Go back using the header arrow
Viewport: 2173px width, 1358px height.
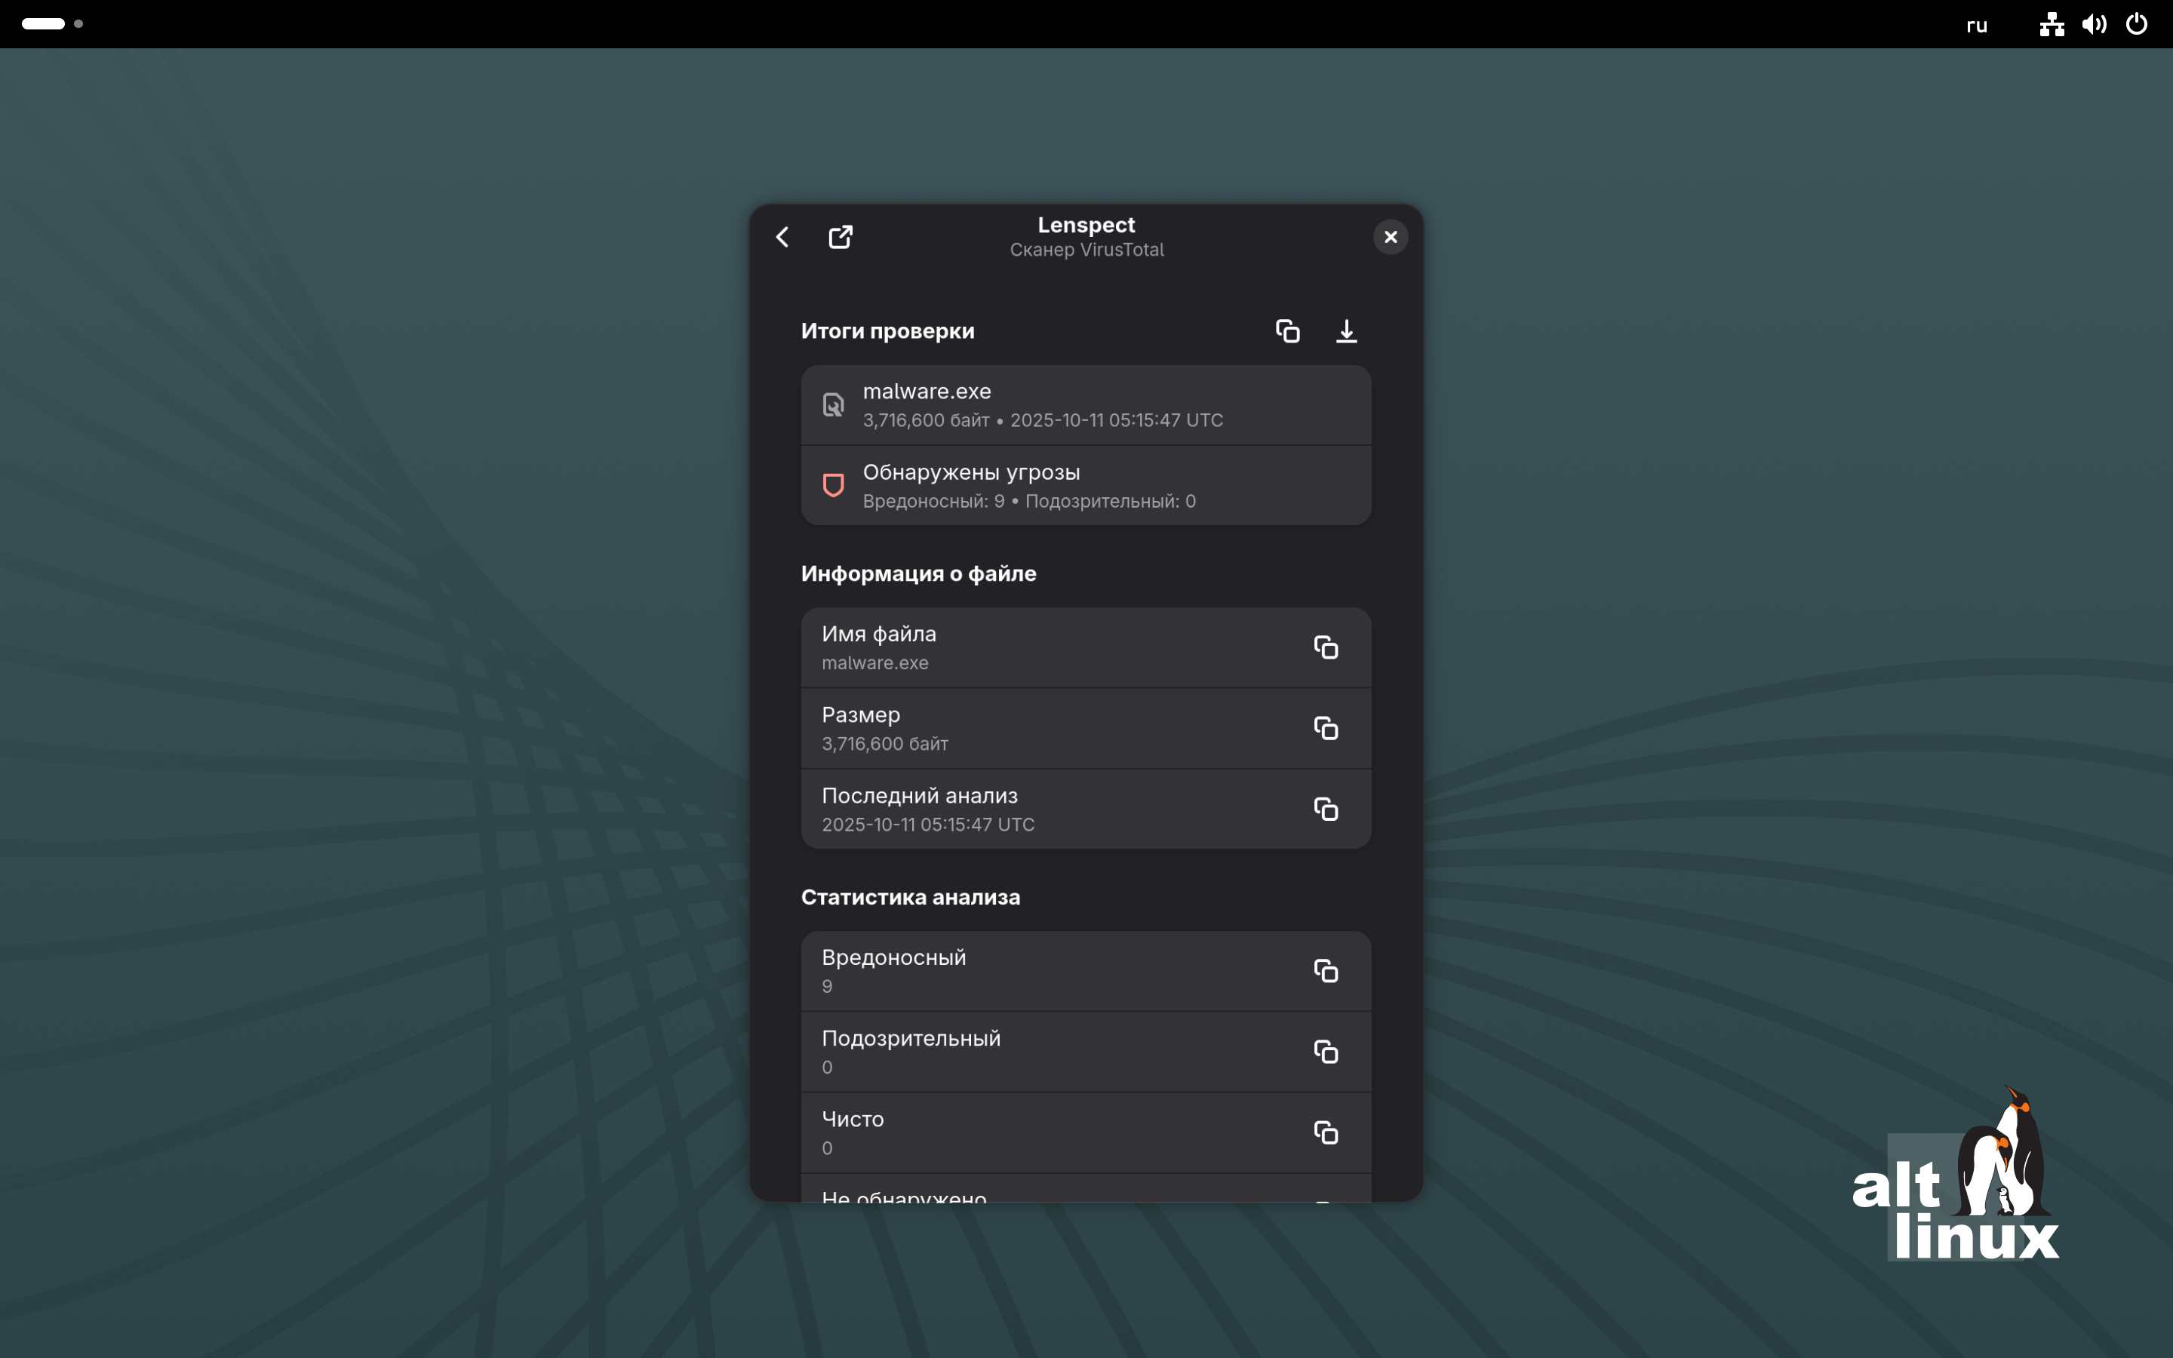(782, 237)
